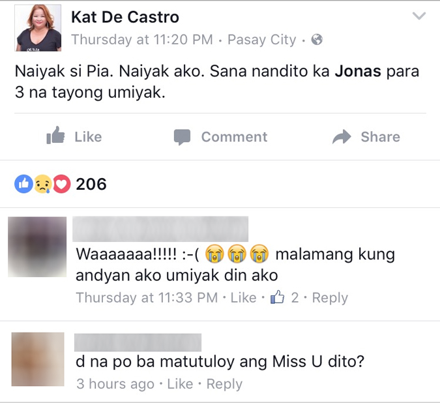440x403 pixels.
Task: Open the tagged Jonas profile link
Action: [x=358, y=71]
